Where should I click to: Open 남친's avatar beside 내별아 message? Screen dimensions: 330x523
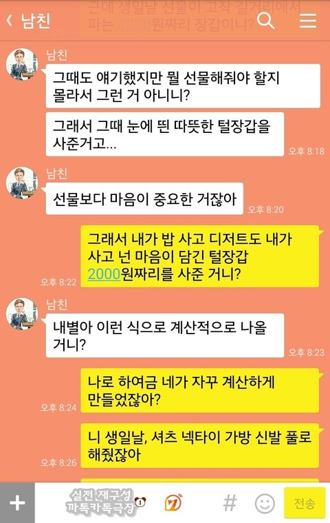22,314
